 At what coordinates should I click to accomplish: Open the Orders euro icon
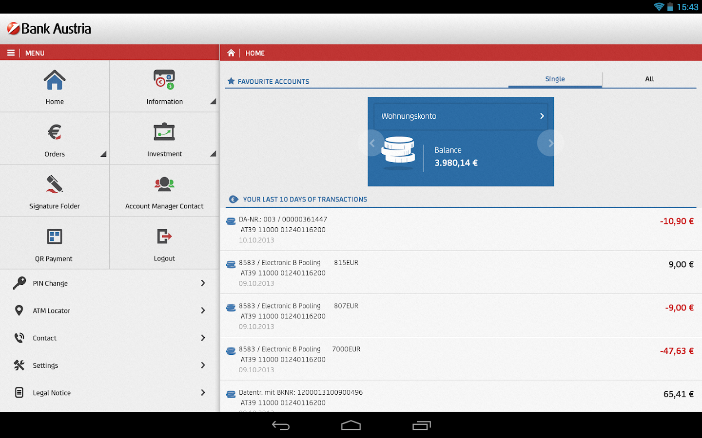click(x=55, y=132)
